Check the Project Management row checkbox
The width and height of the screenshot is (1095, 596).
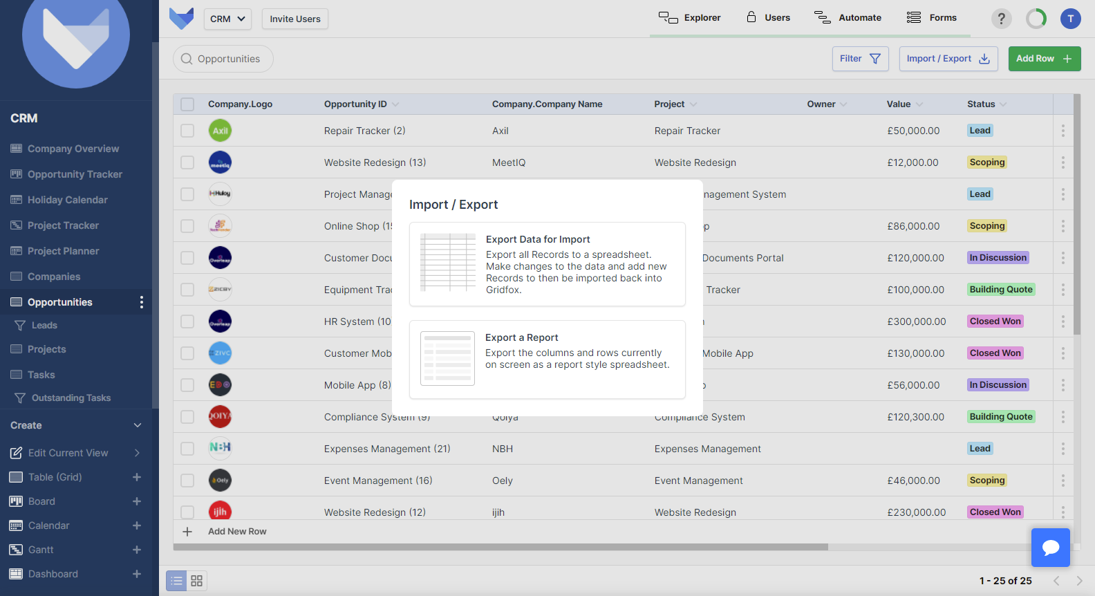coord(187,194)
